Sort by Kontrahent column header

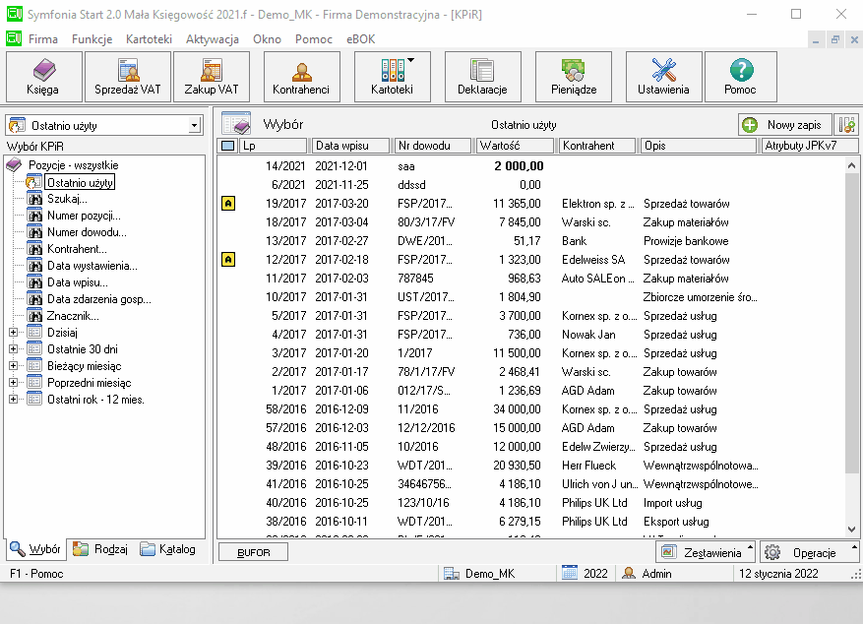point(596,146)
